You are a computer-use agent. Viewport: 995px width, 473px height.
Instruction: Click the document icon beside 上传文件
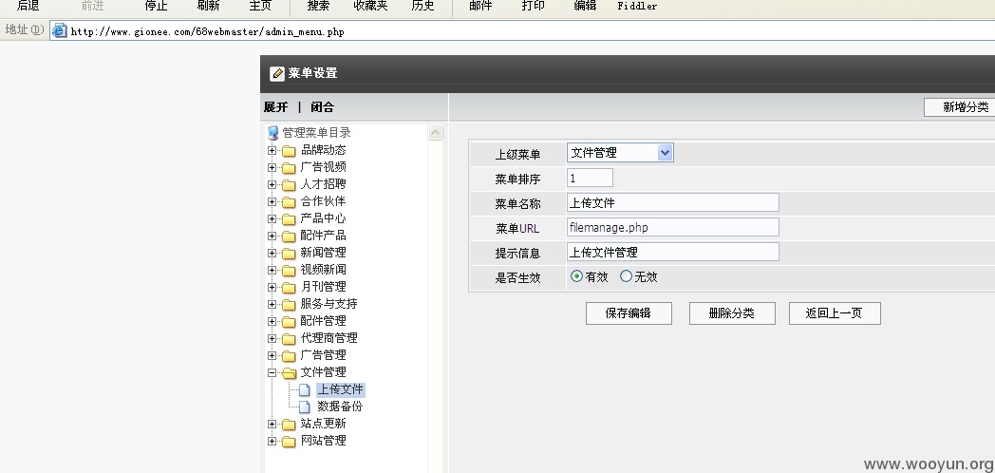pos(305,390)
